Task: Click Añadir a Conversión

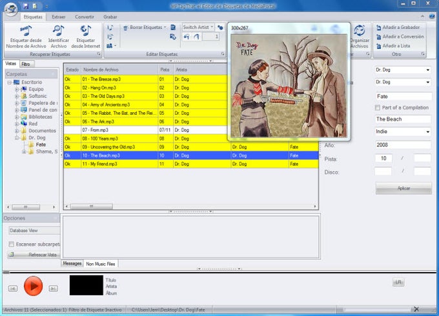Action: 400,37
